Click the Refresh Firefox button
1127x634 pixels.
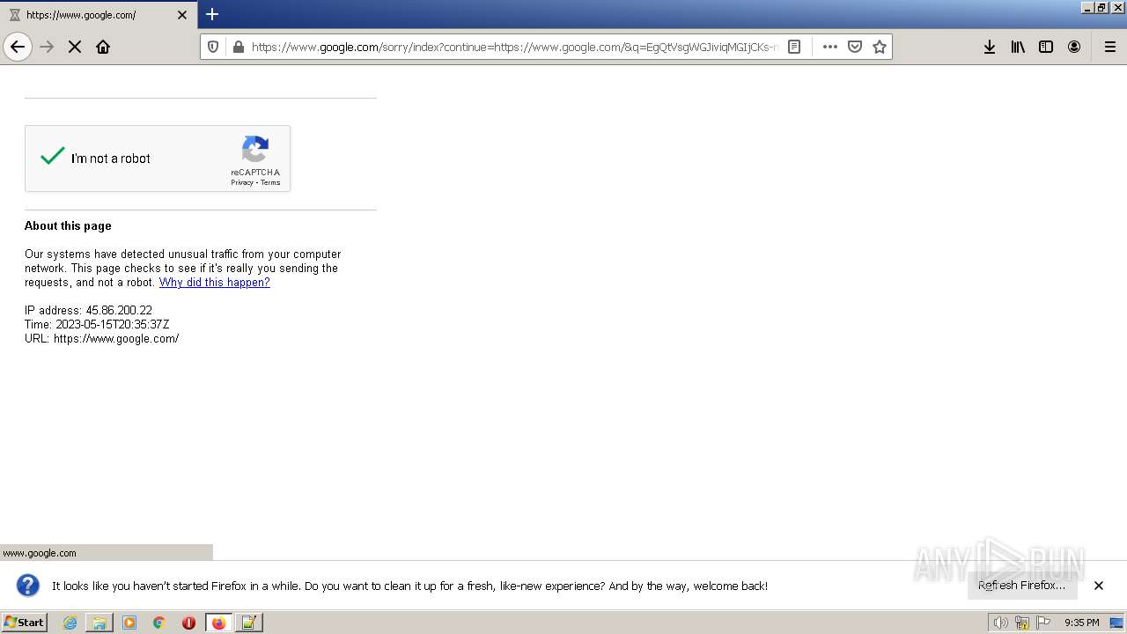pos(1022,586)
